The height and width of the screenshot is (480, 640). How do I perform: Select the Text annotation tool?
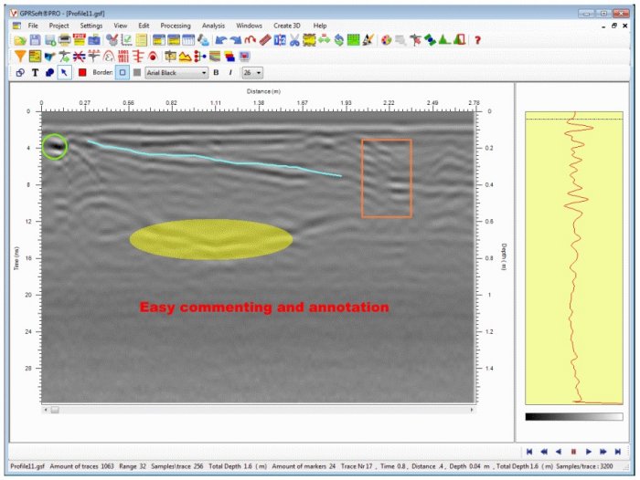click(x=35, y=72)
